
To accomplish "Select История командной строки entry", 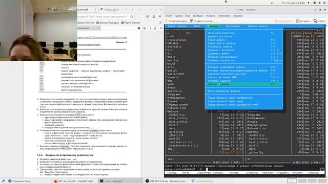I will tap(244, 67).
